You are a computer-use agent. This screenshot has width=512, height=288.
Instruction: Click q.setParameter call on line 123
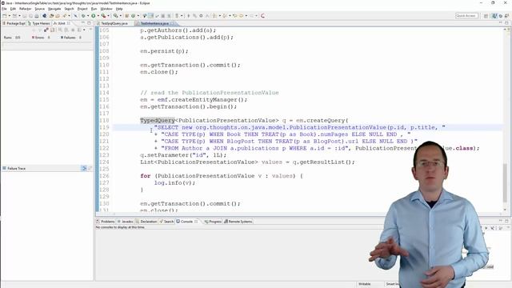(x=183, y=155)
